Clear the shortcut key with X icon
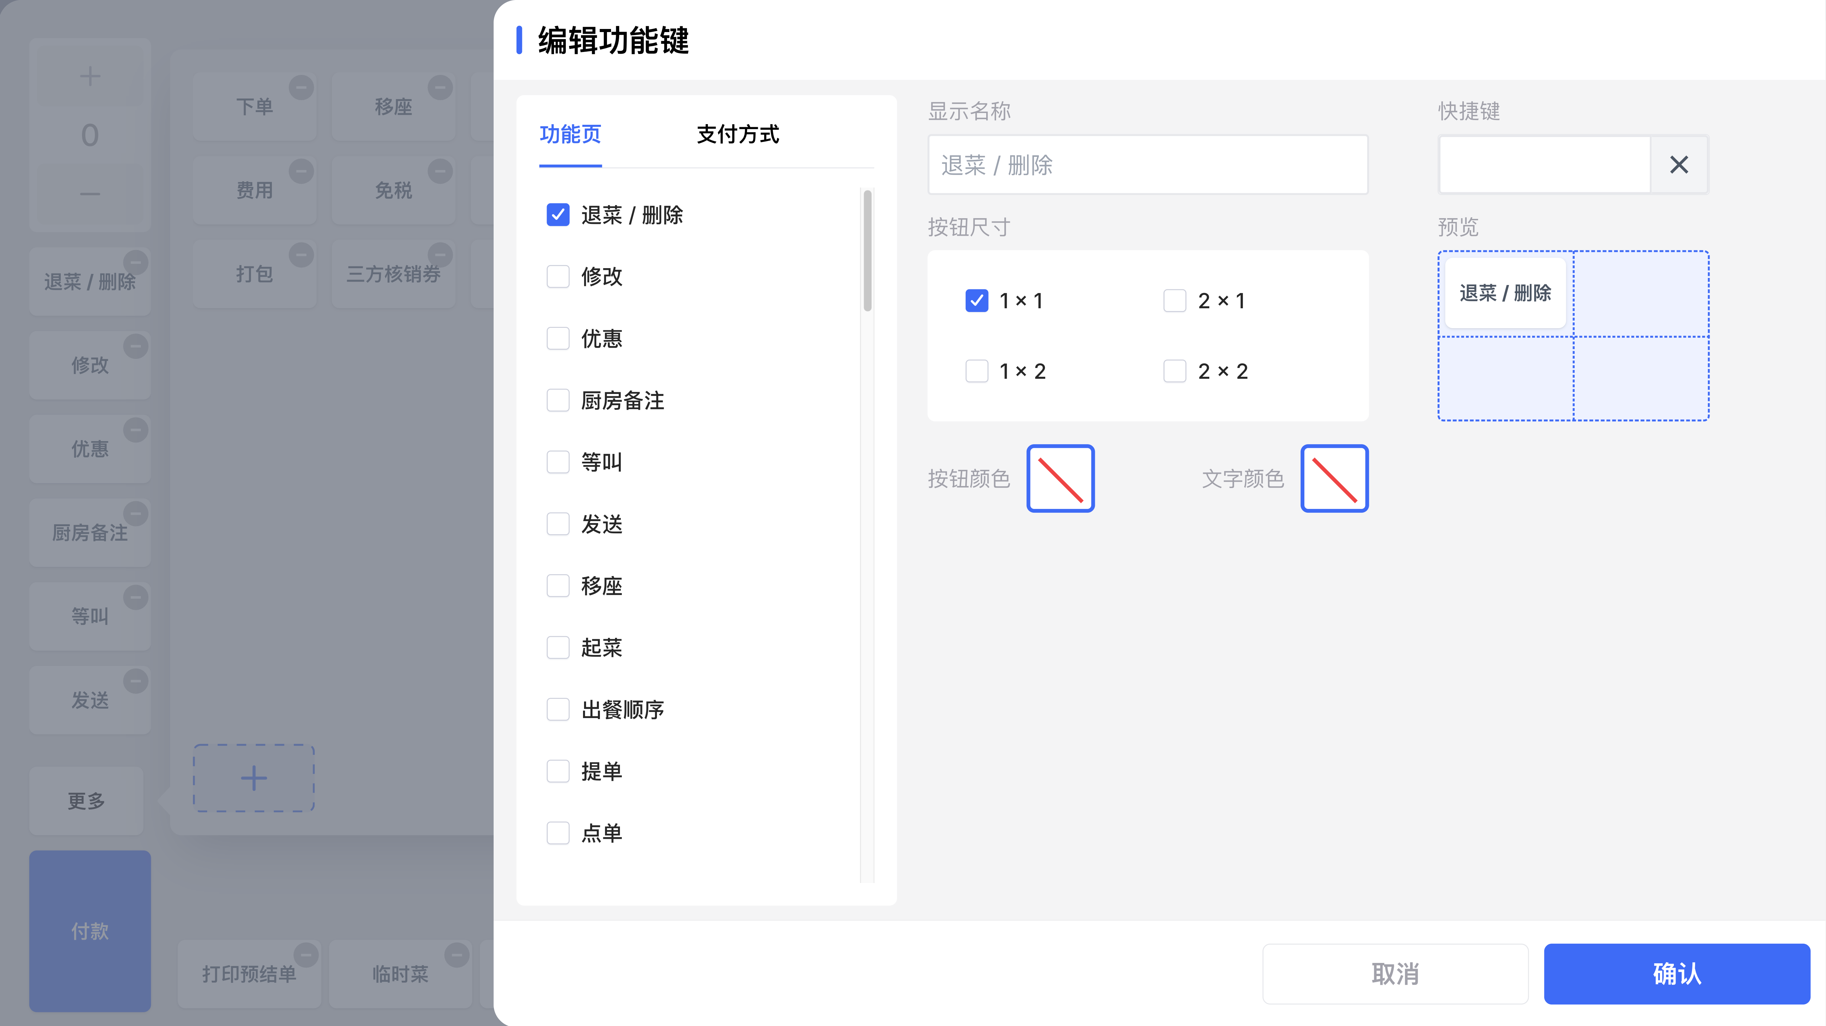Image resolution: width=1826 pixels, height=1026 pixels. (1679, 165)
